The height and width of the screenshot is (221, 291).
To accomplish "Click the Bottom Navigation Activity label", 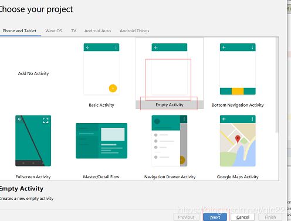I will point(238,105).
